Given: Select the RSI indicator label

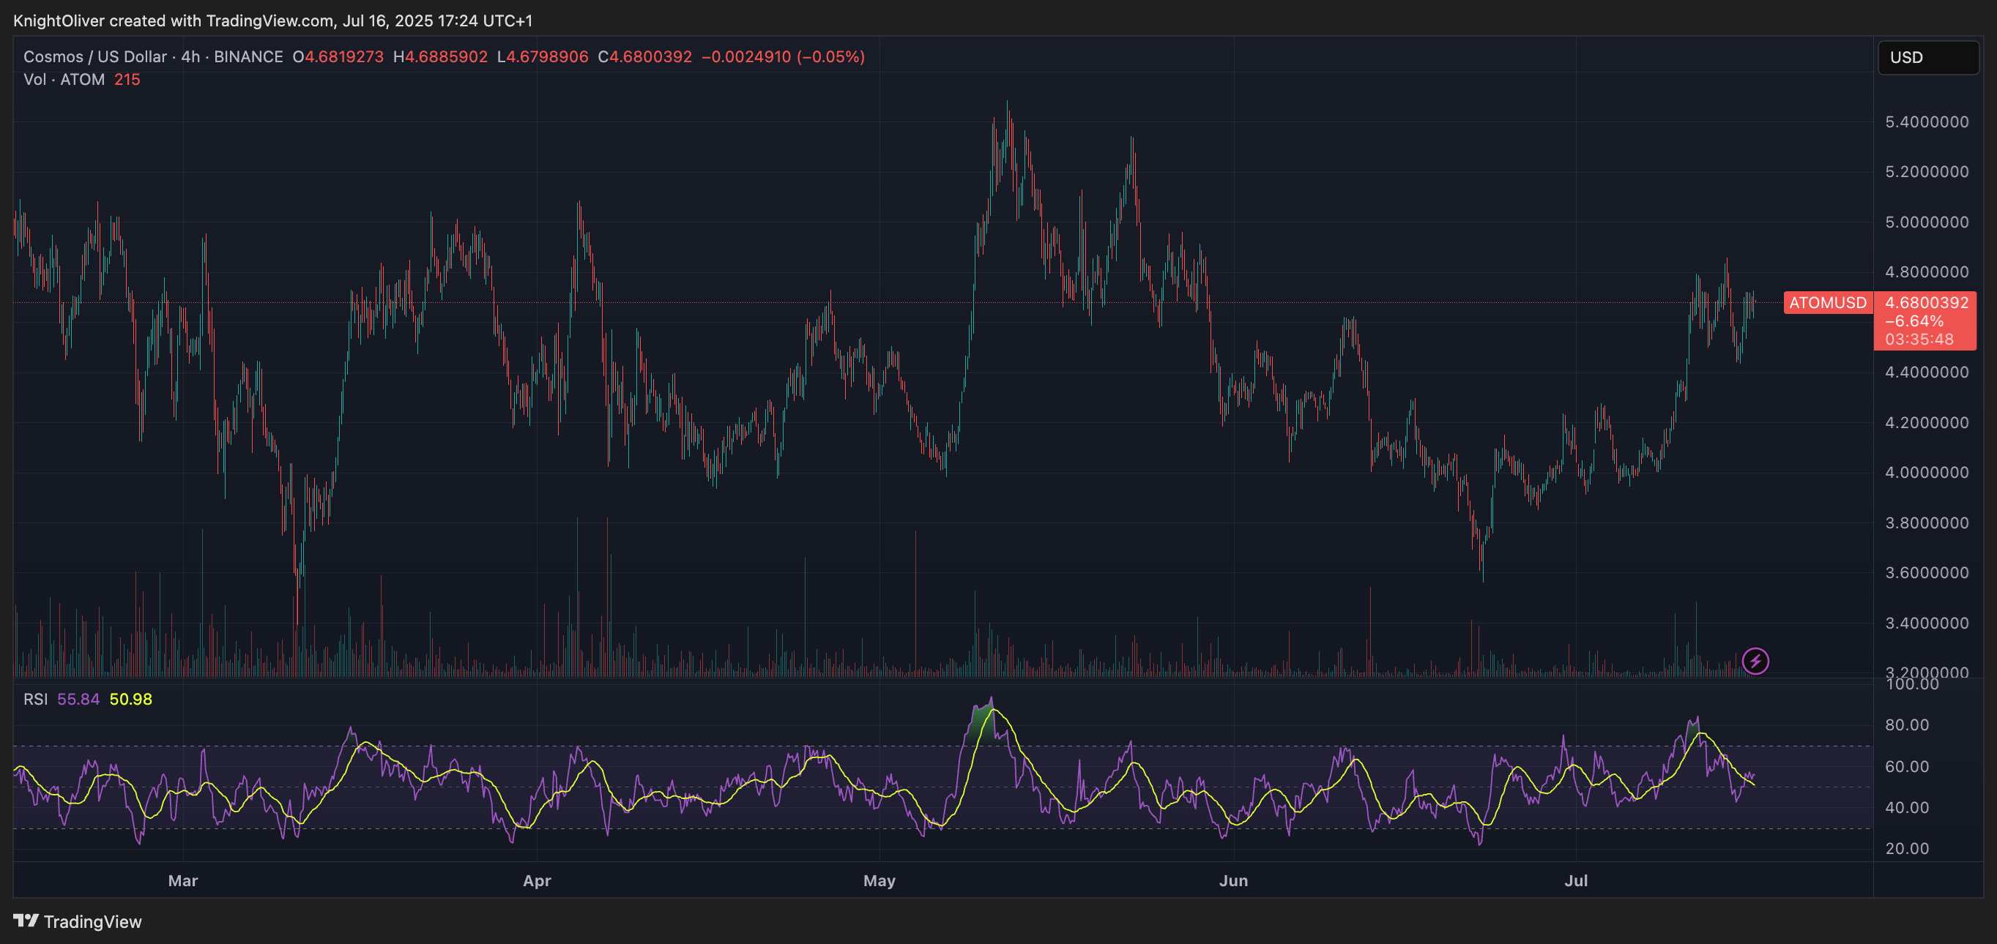Looking at the screenshot, I should 37,697.
